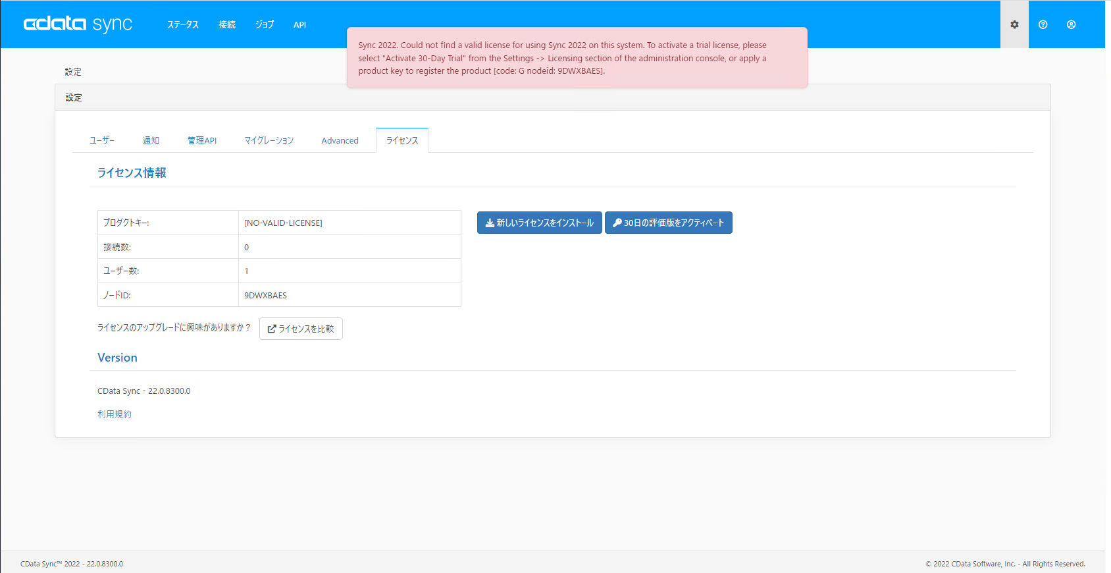The image size is (1111, 573).
Task: Click 新しいライセンスをインストール button
Action: click(x=540, y=223)
